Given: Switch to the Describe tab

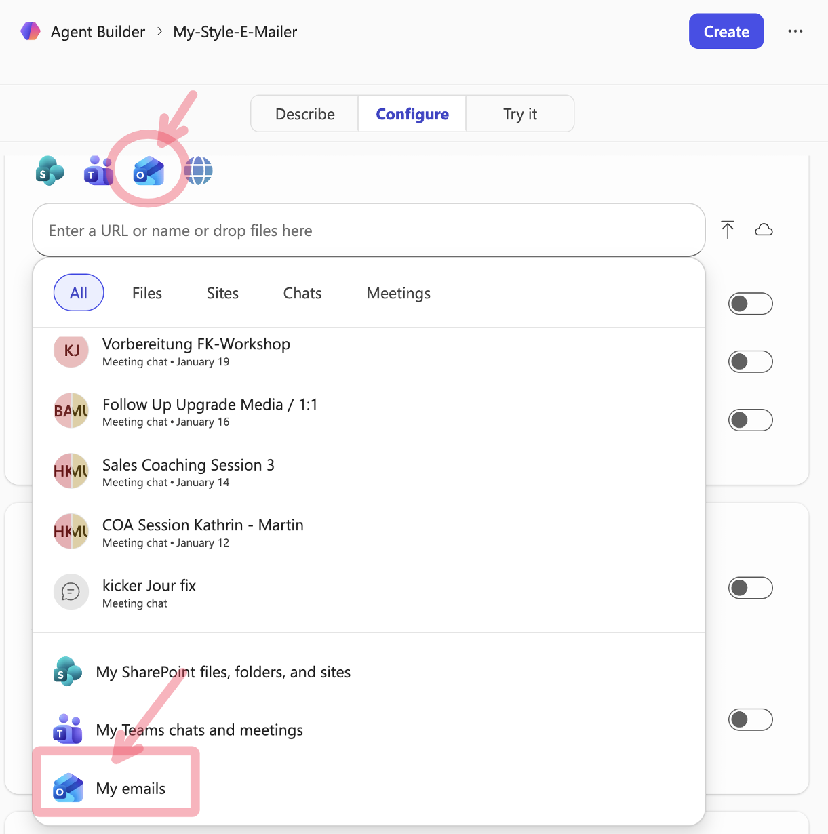Looking at the screenshot, I should tap(304, 113).
